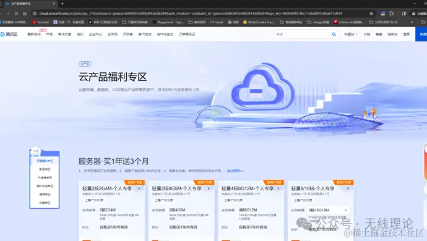
Task: Expand the 轻量8/16核 card arrow
Action: click(348, 188)
